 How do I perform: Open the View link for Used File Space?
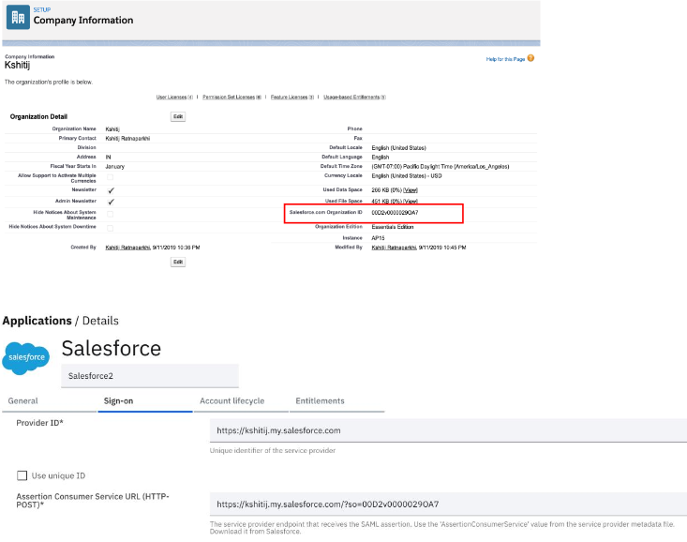[x=411, y=202]
